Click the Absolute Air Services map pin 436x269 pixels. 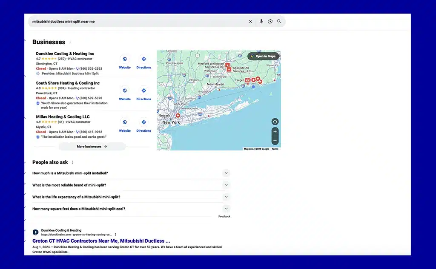(229, 69)
